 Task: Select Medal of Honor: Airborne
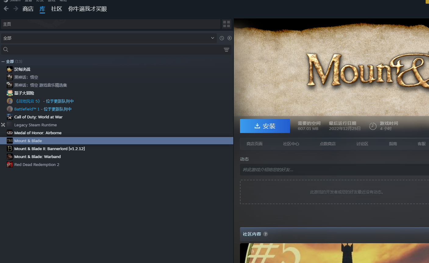click(38, 133)
